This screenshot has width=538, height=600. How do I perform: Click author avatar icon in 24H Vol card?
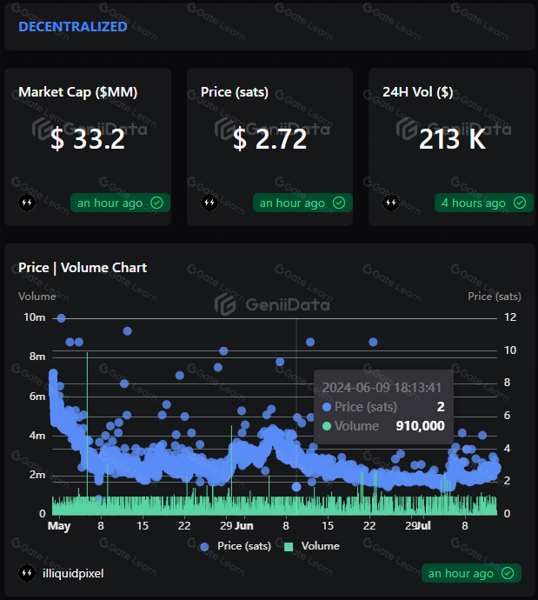point(391,203)
